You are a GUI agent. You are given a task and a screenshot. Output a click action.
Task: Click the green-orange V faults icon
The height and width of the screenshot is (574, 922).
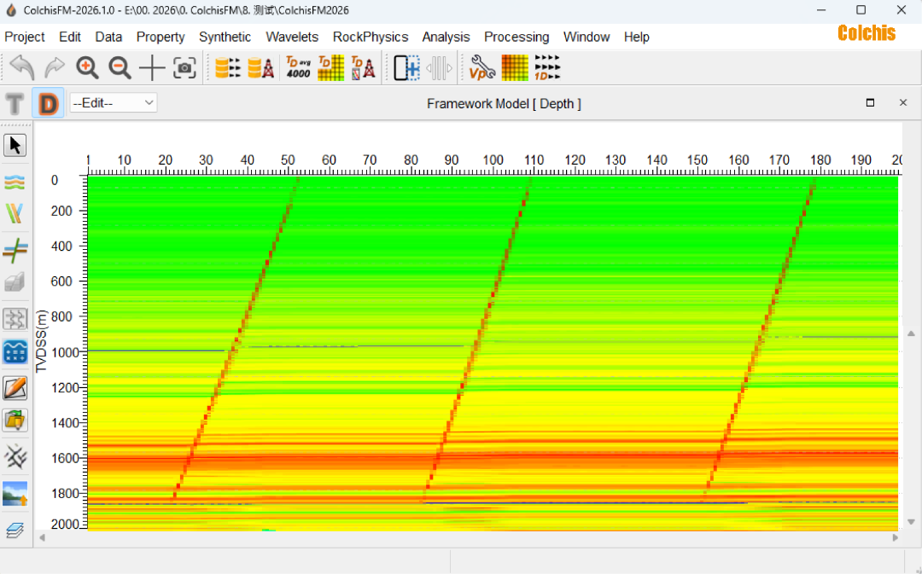[x=15, y=213]
